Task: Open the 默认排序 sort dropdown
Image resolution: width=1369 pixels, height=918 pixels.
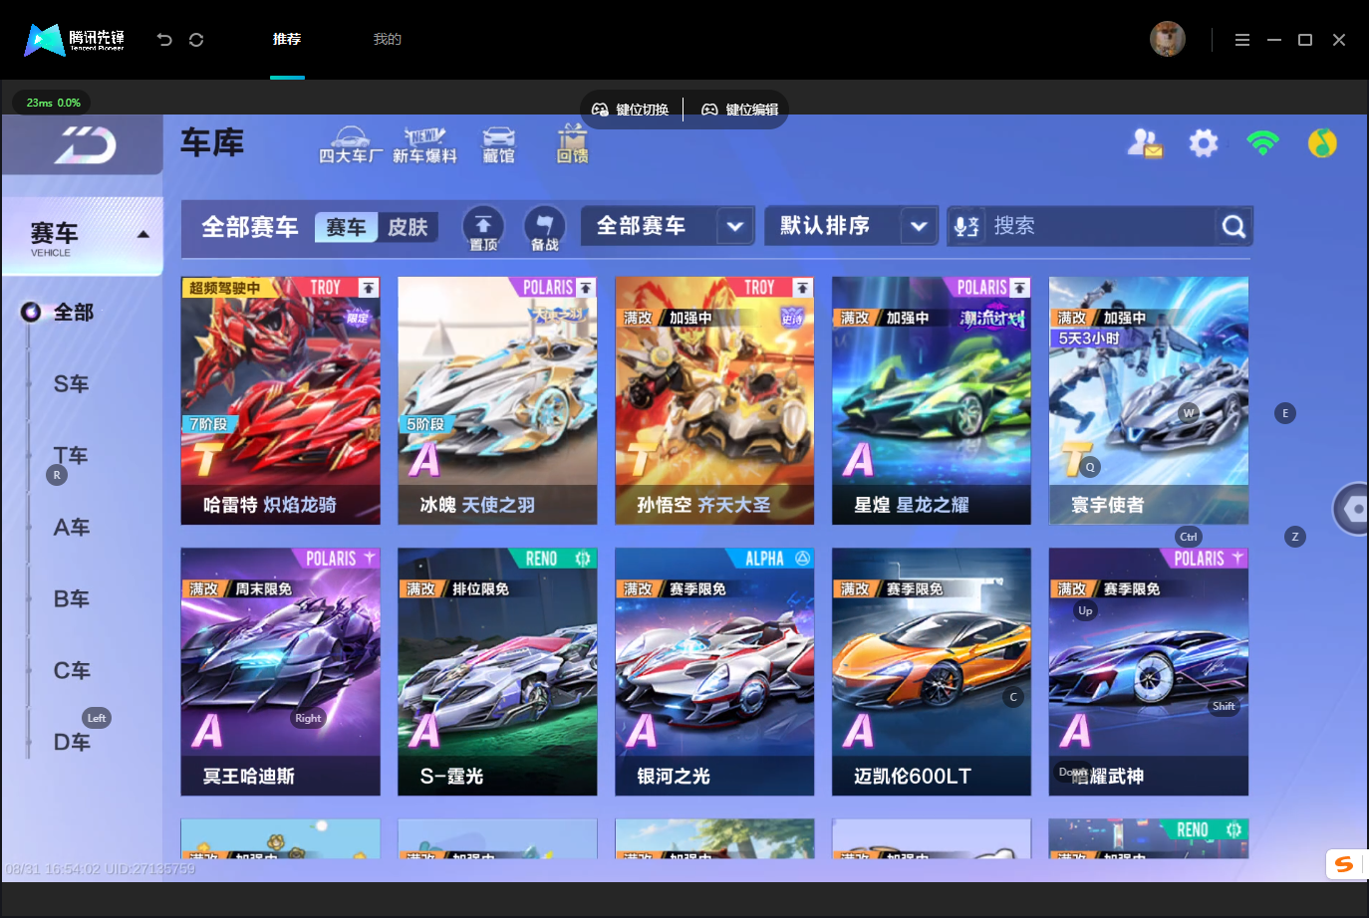Action: [x=851, y=226]
